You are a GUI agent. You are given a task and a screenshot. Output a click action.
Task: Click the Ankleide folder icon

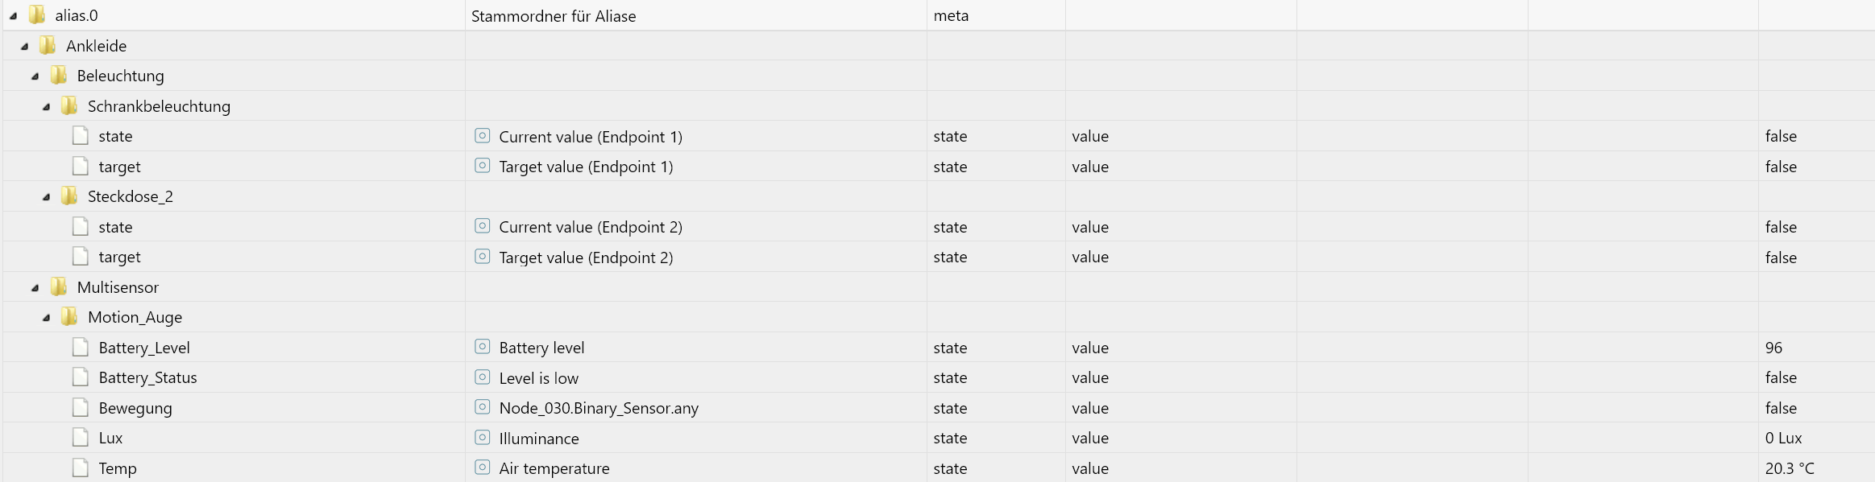48,46
